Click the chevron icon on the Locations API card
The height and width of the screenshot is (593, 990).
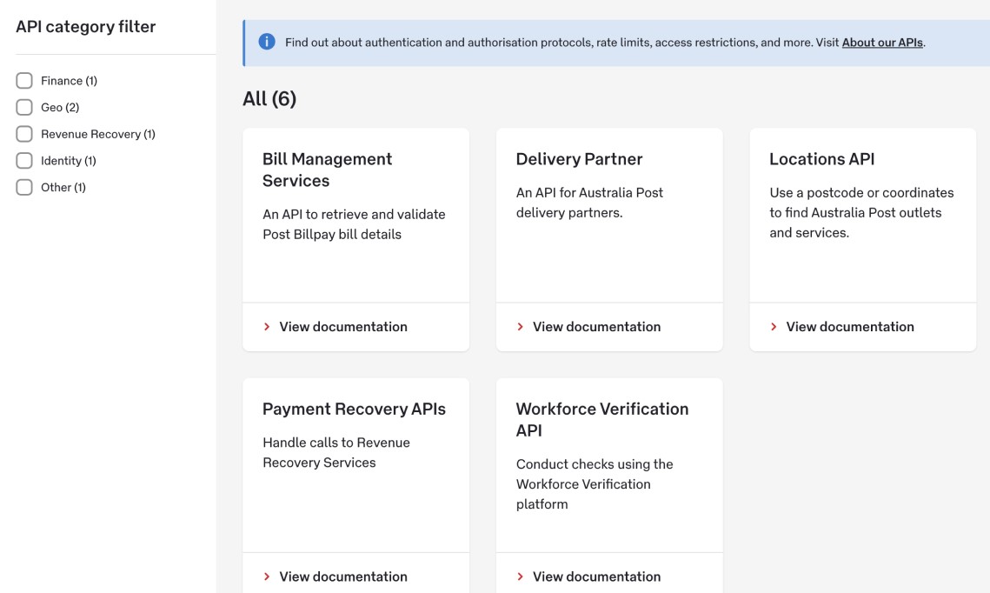point(774,326)
